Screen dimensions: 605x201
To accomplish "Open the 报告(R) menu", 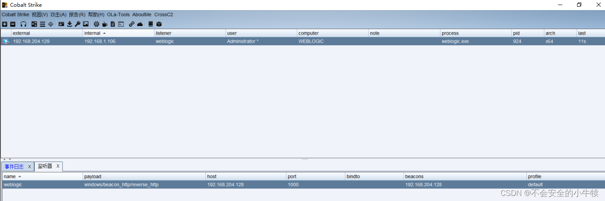I will [x=77, y=14].
